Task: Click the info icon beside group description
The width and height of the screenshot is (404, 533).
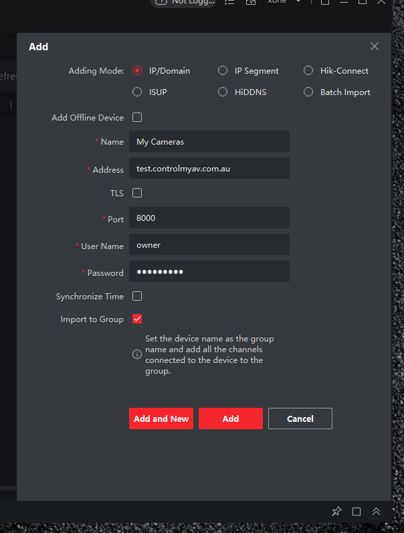Action: tap(137, 354)
